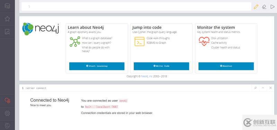This screenshot has height=130, width=277.
Task: Open the Favorites star panel
Action: pyautogui.click(x=7, y=19)
